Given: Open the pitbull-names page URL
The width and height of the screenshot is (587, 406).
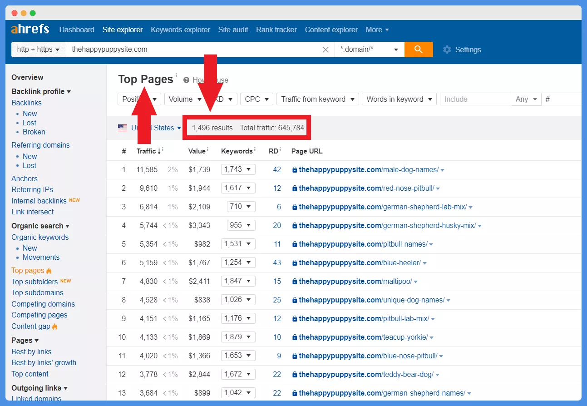Looking at the screenshot, I should click(x=363, y=244).
